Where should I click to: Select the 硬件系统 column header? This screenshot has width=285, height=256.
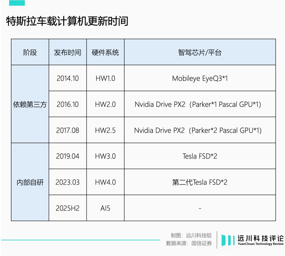[x=105, y=52]
